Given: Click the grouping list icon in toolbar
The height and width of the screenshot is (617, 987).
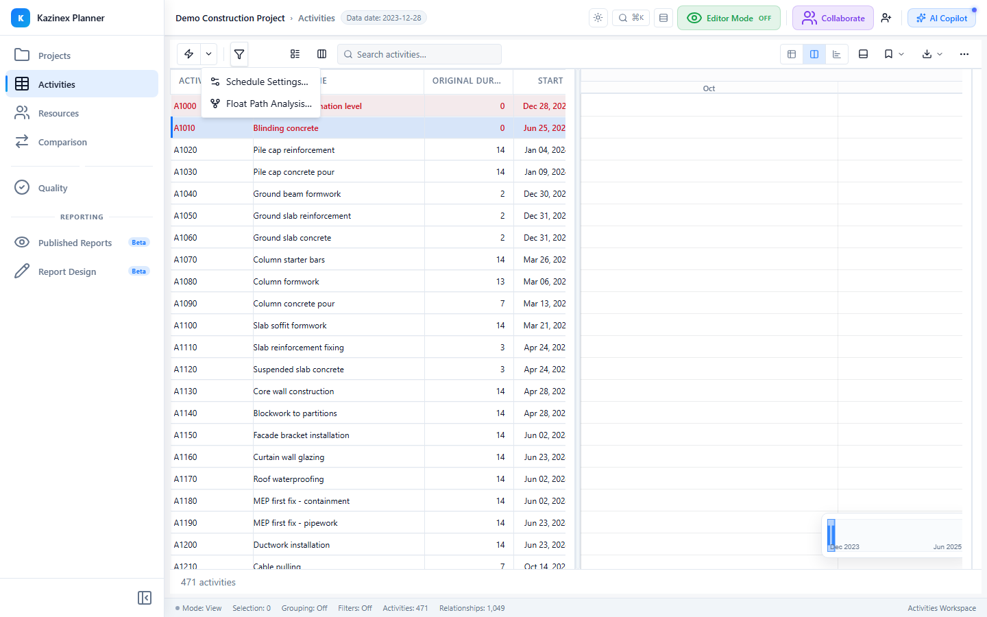Looking at the screenshot, I should point(295,54).
